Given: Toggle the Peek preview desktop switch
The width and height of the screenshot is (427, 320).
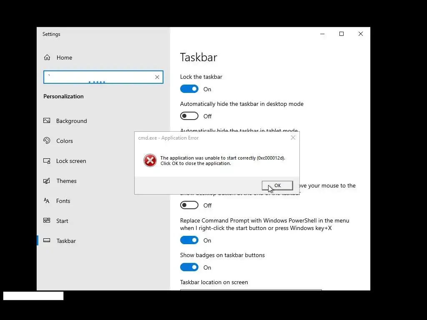Looking at the screenshot, I should click(189, 205).
